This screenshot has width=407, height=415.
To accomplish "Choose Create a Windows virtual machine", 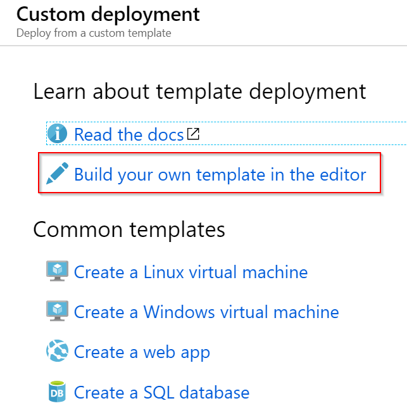I will tap(206, 312).
